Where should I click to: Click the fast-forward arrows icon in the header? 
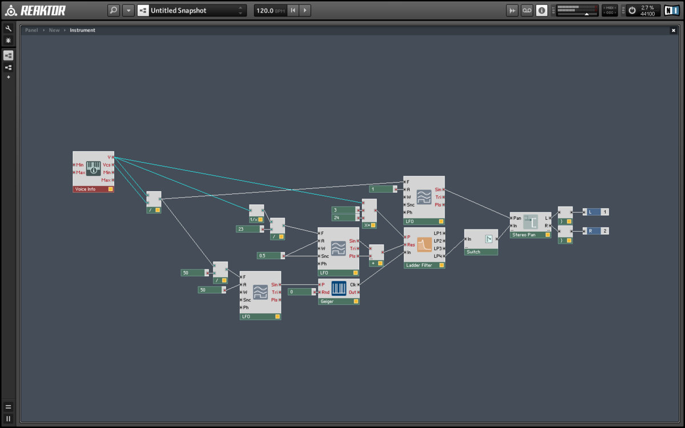click(513, 10)
